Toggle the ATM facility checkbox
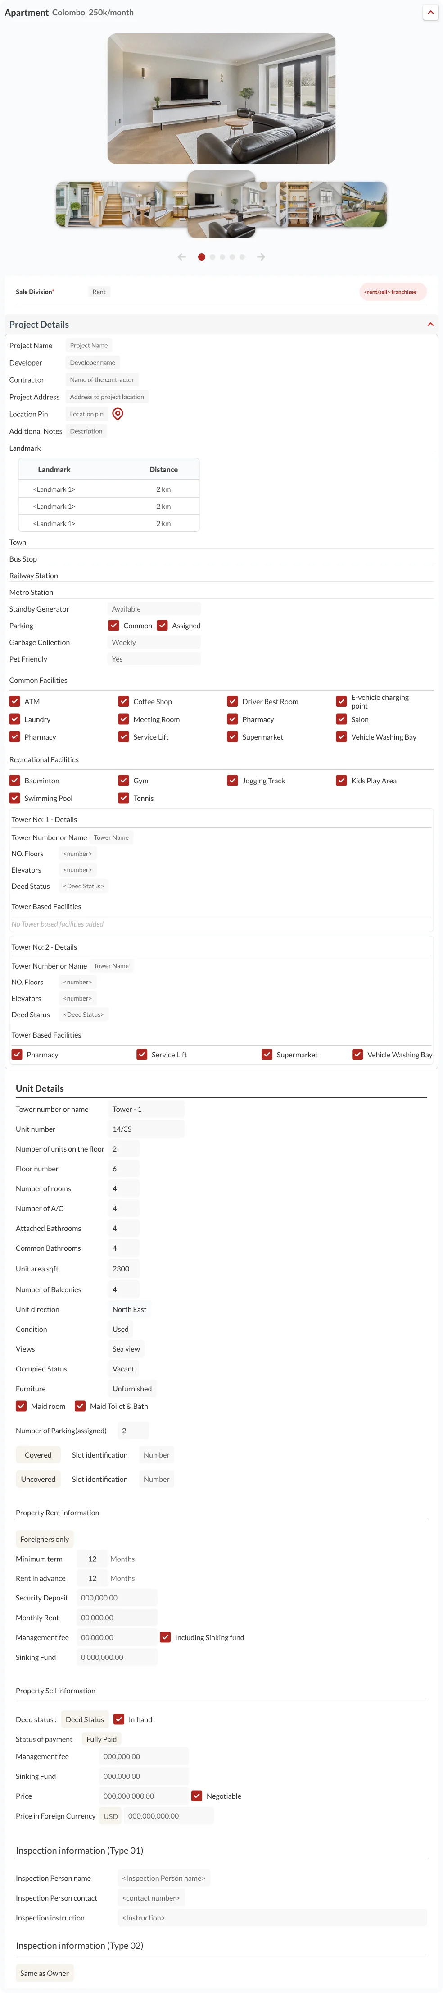Image resolution: width=443 pixels, height=1993 pixels. [15, 701]
